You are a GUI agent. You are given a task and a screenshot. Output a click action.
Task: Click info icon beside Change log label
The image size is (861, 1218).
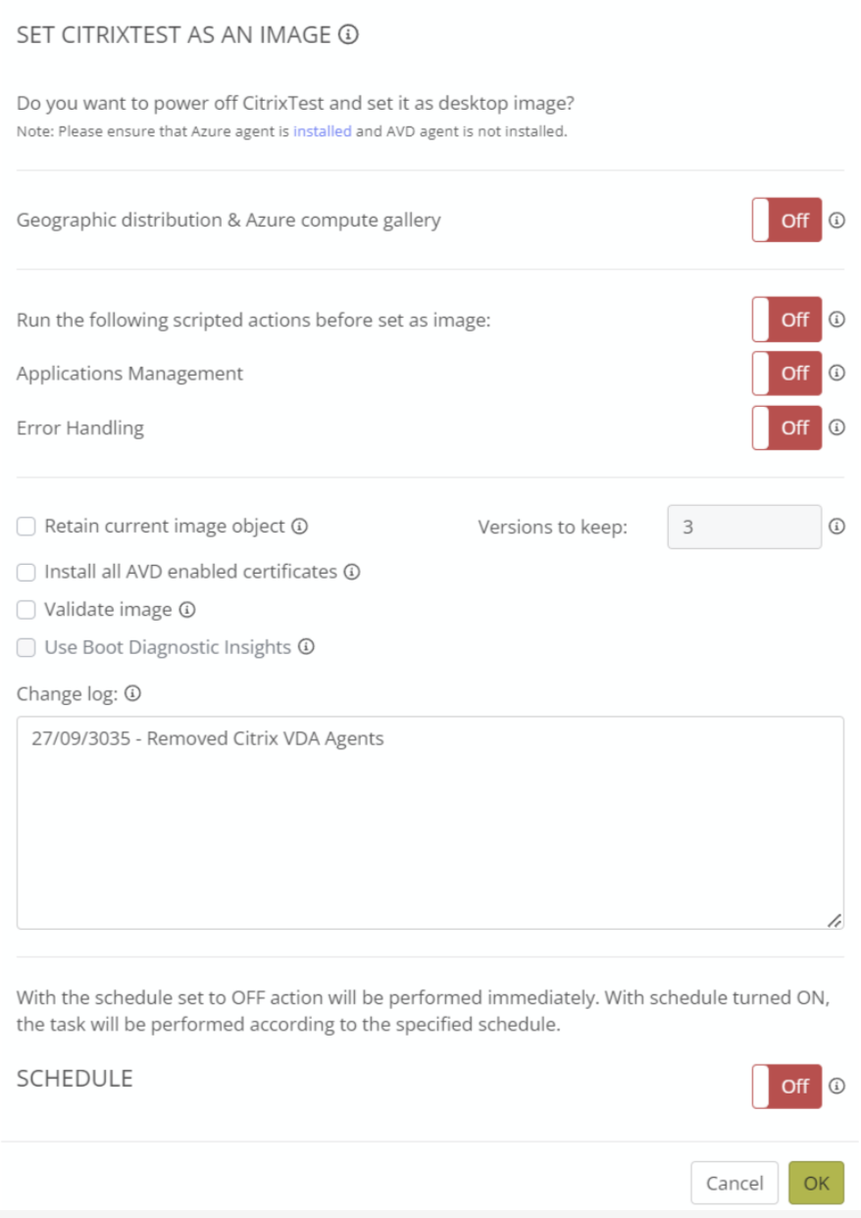click(x=133, y=694)
